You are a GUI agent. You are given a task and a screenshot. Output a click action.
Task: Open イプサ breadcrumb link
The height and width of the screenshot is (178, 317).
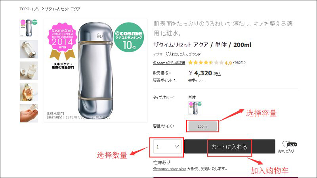tap(35, 8)
